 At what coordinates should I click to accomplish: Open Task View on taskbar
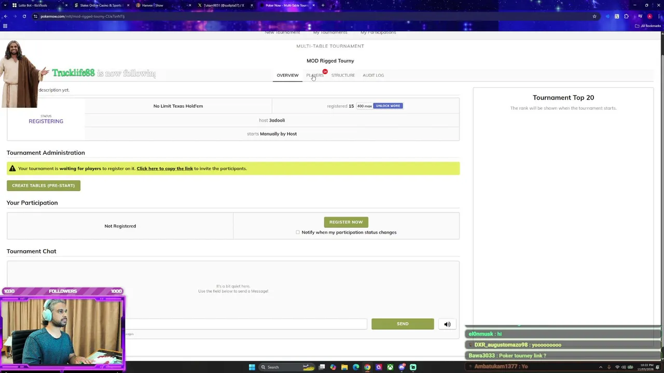tap(322, 367)
